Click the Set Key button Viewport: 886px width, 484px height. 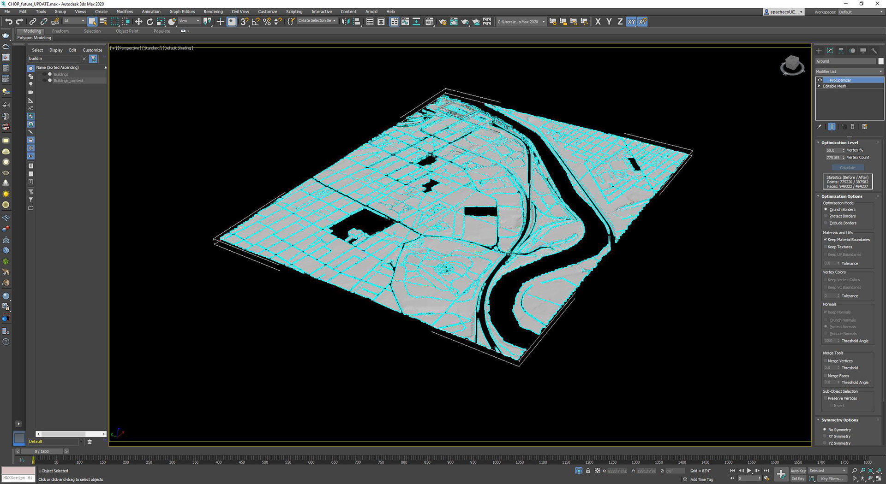point(798,478)
